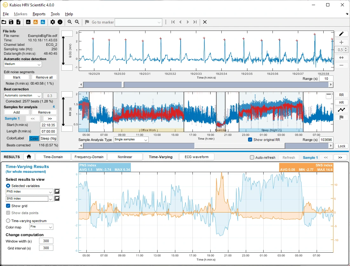Click the Remove all noise button

[x=44, y=77]
